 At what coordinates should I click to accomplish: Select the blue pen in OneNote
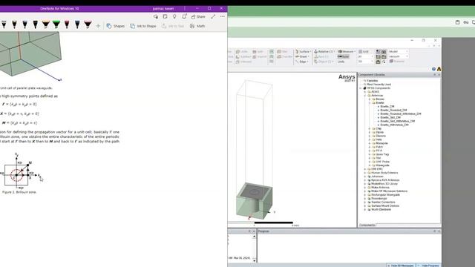pos(77,24)
